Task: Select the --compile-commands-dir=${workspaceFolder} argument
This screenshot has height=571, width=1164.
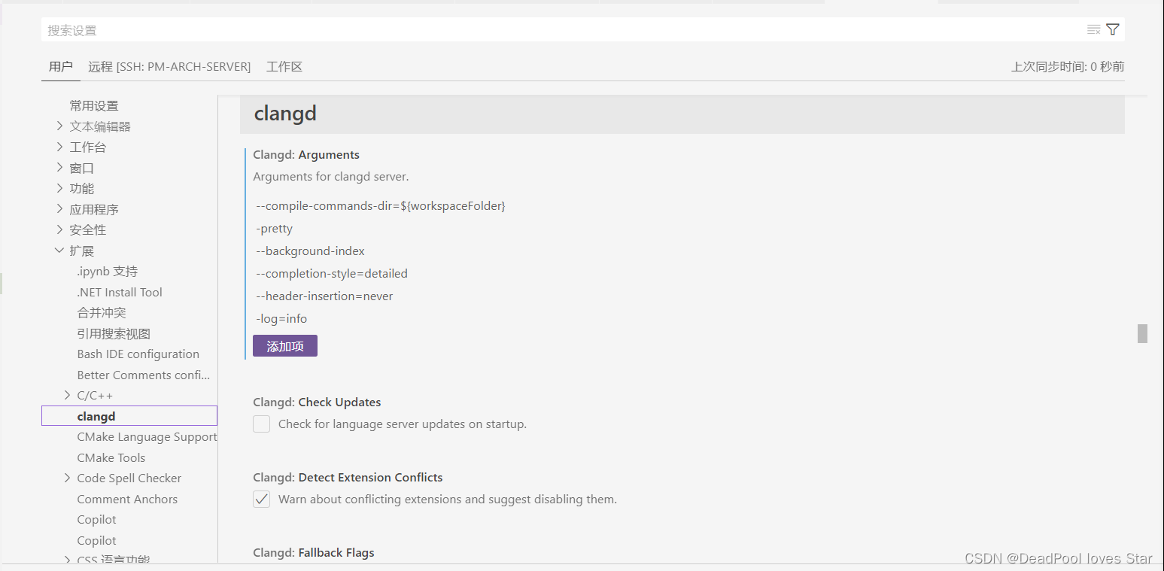Action: click(381, 206)
